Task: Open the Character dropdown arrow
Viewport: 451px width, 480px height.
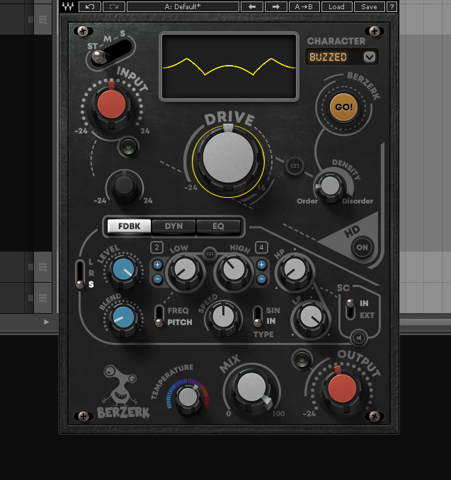Action: [x=370, y=57]
